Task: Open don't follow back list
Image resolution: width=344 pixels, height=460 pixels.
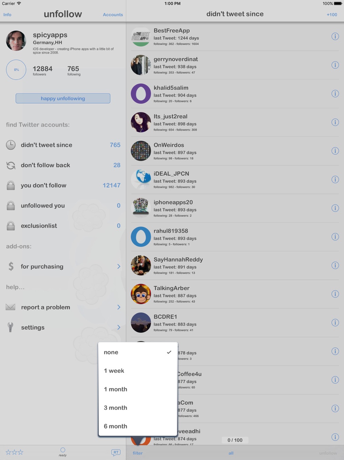Action: (63, 166)
